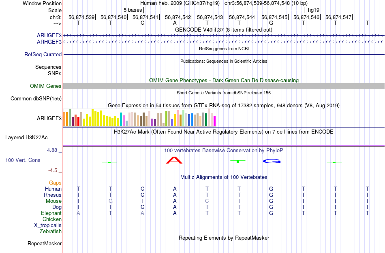Click the RepeatMasker track label
This screenshot has width=385, height=253.
(x=45, y=243)
